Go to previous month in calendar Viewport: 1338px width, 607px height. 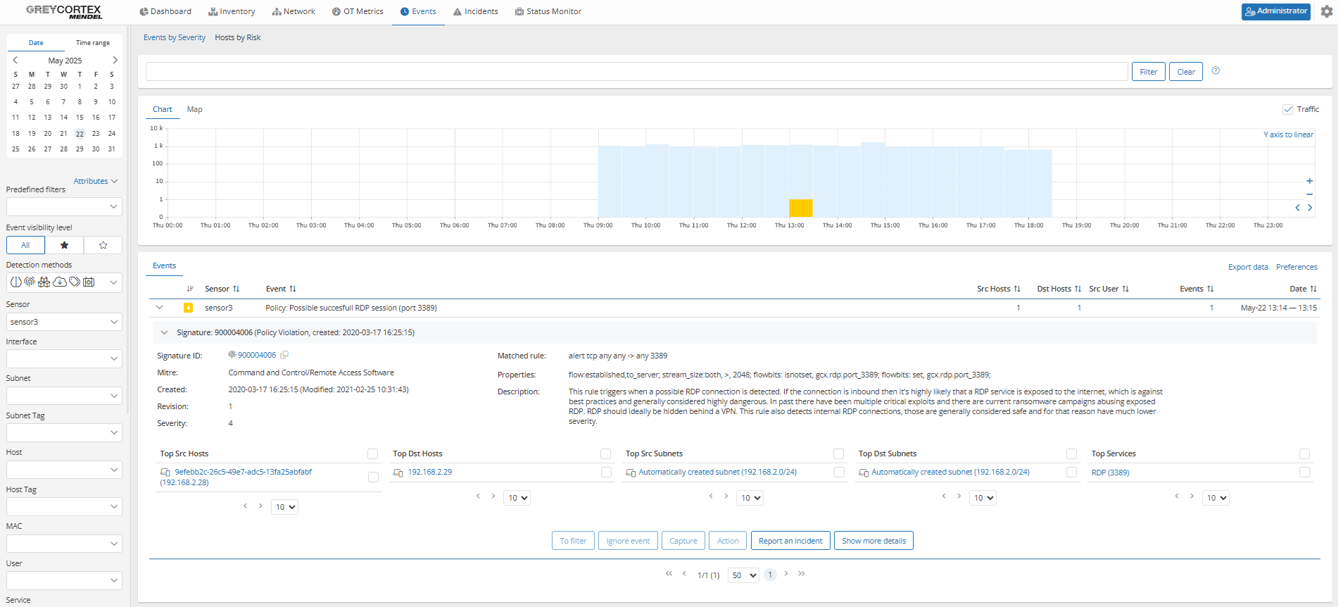(15, 61)
